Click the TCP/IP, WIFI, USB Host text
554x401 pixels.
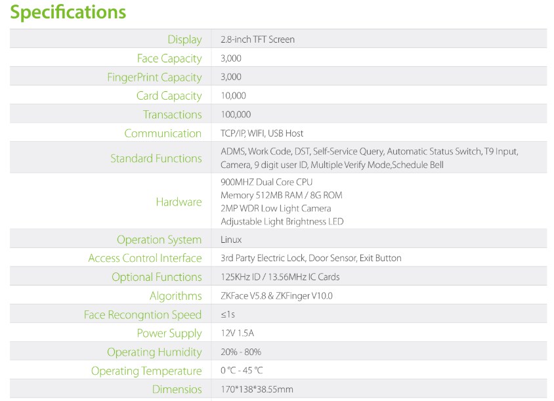262,133
